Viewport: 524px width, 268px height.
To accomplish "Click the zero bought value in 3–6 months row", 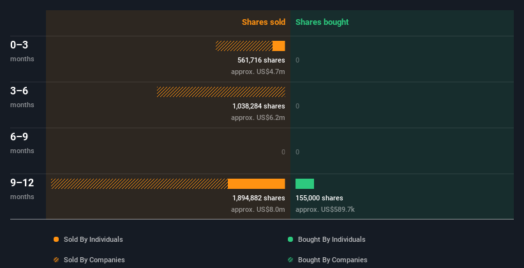I will tap(297, 106).
